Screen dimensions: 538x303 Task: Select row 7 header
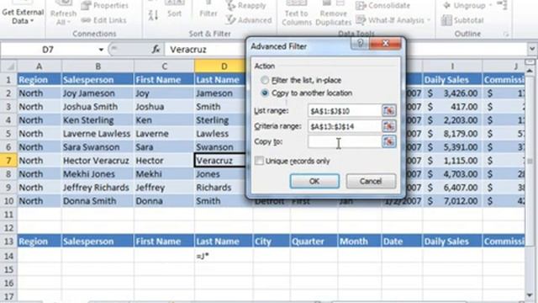[x=8, y=161]
